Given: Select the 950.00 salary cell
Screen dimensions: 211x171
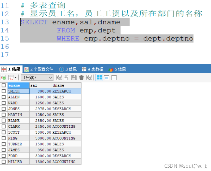Looking at the screenshot, I should [41, 150].
